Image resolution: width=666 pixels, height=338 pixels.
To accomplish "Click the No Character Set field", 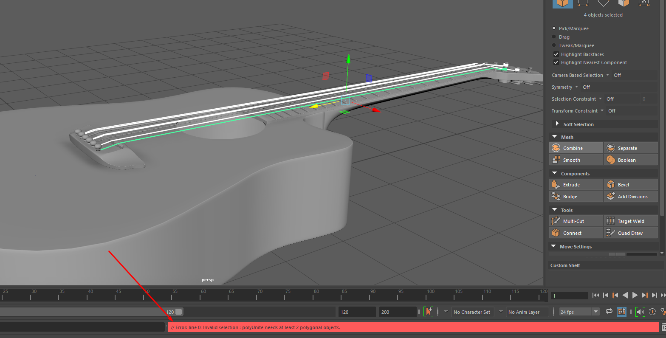I will tap(472, 312).
